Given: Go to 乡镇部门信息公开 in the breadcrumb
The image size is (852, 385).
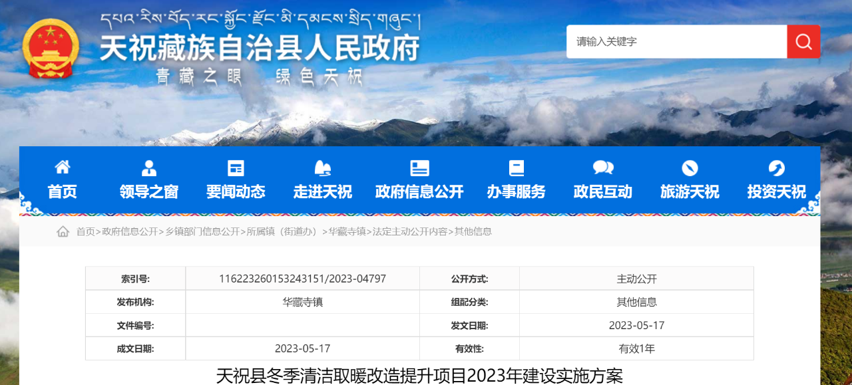Looking at the screenshot, I should [202, 231].
